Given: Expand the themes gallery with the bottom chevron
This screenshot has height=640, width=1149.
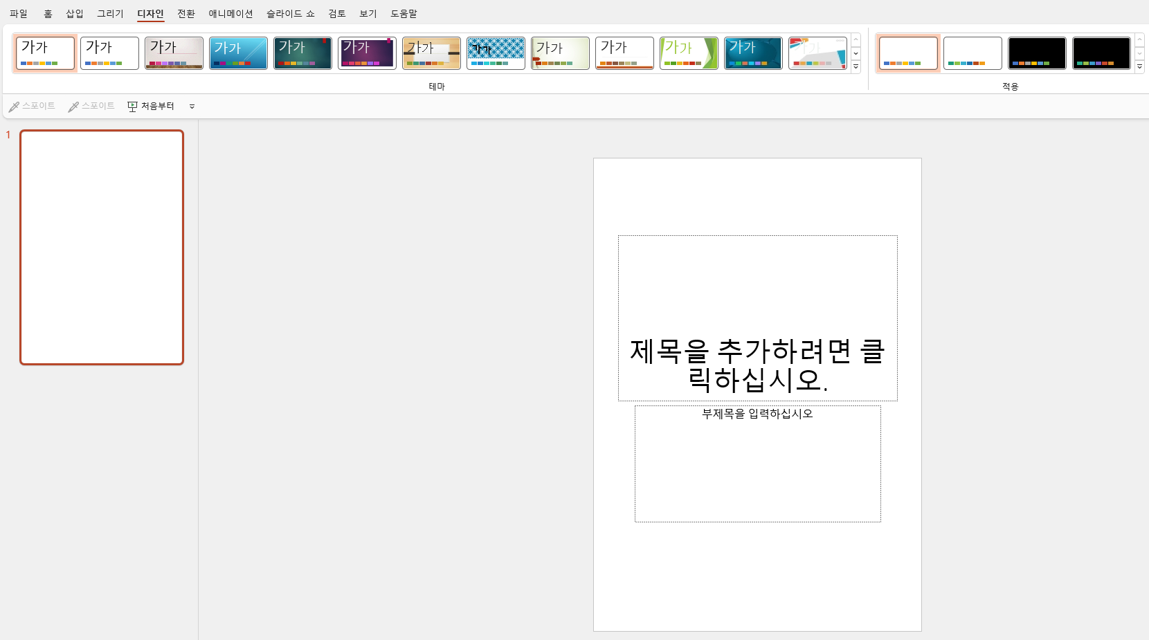Looking at the screenshot, I should 856,67.
